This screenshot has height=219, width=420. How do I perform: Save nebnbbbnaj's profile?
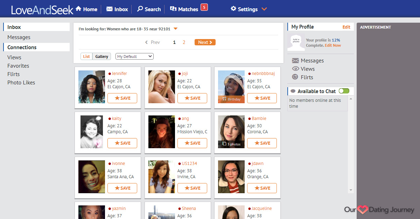pyautogui.click(x=262, y=98)
